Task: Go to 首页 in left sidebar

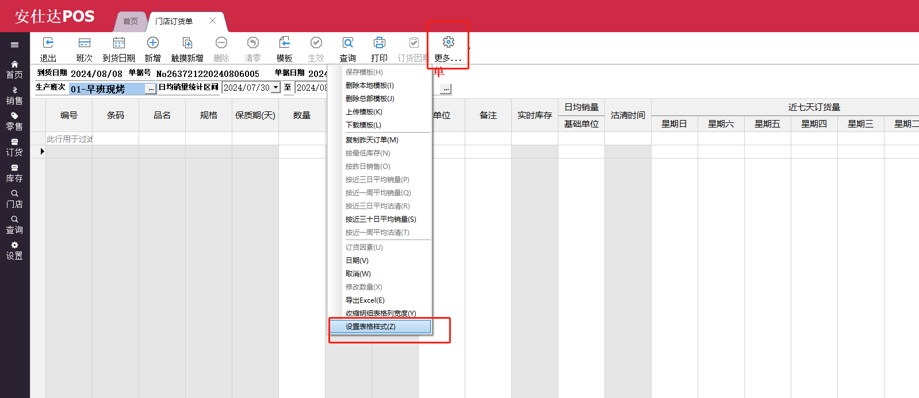Action: point(14,69)
